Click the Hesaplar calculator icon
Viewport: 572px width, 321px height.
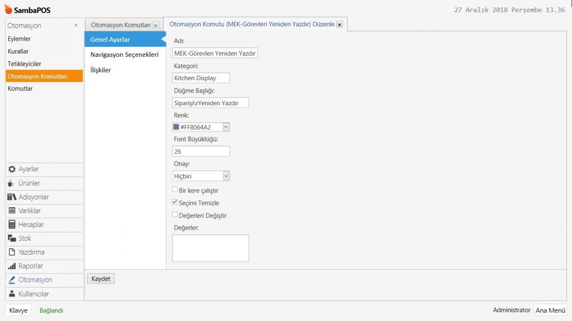(x=12, y=225)
